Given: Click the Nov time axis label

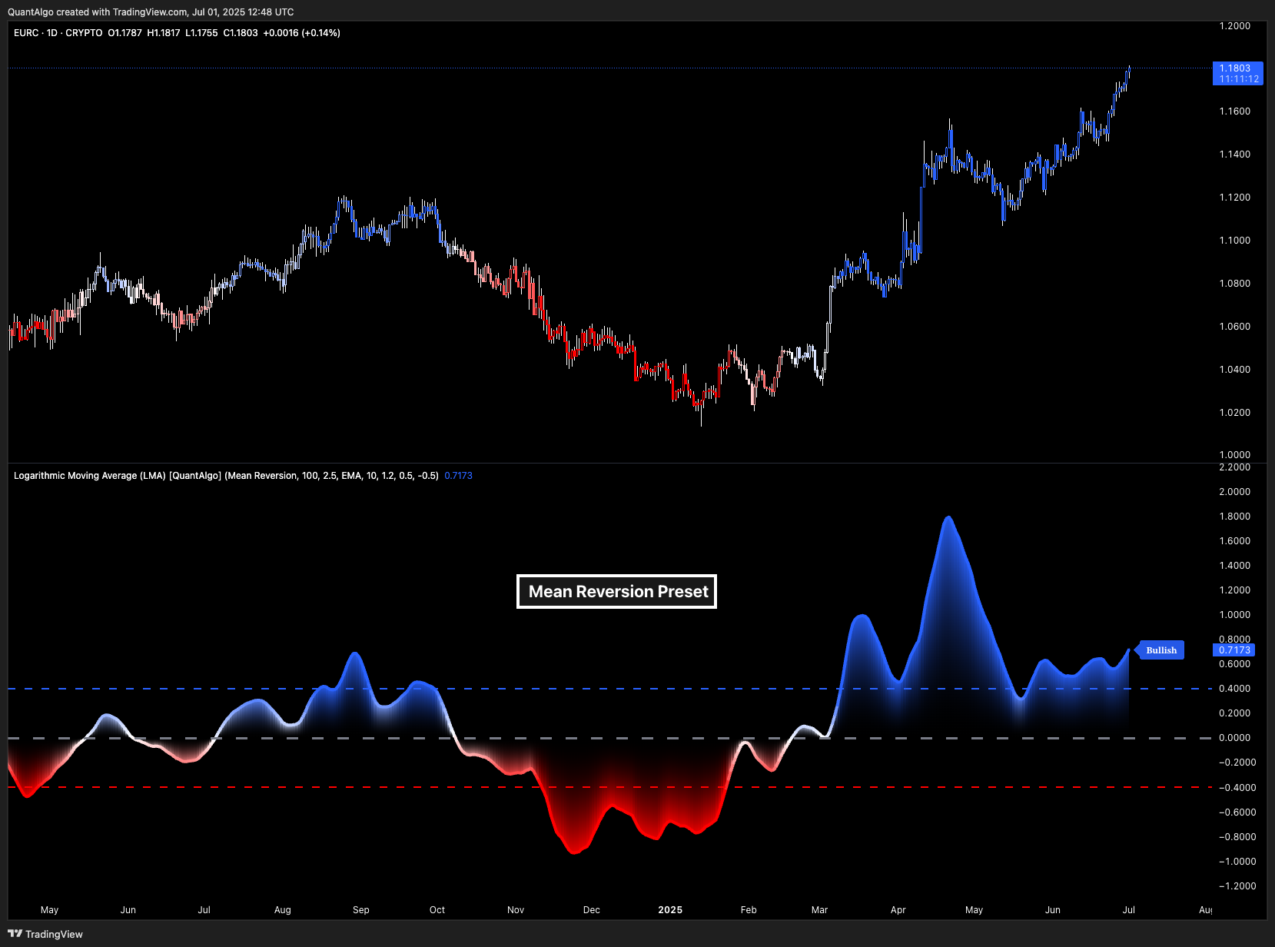Looking at the screenshot, I should (x=516, y=910).
